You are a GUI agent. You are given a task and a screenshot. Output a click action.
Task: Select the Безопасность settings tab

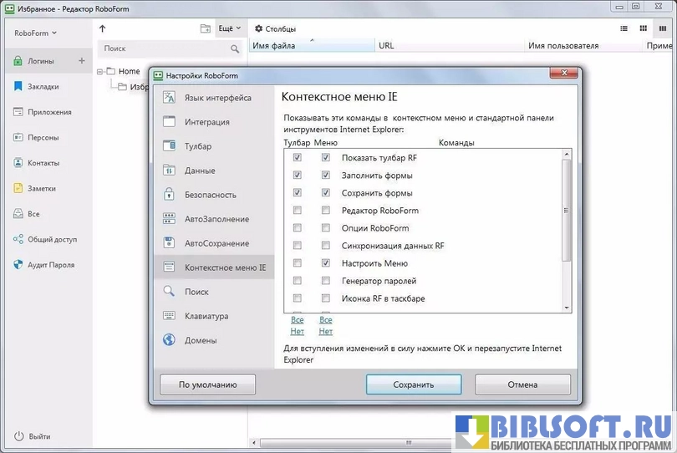coord(210,195)
